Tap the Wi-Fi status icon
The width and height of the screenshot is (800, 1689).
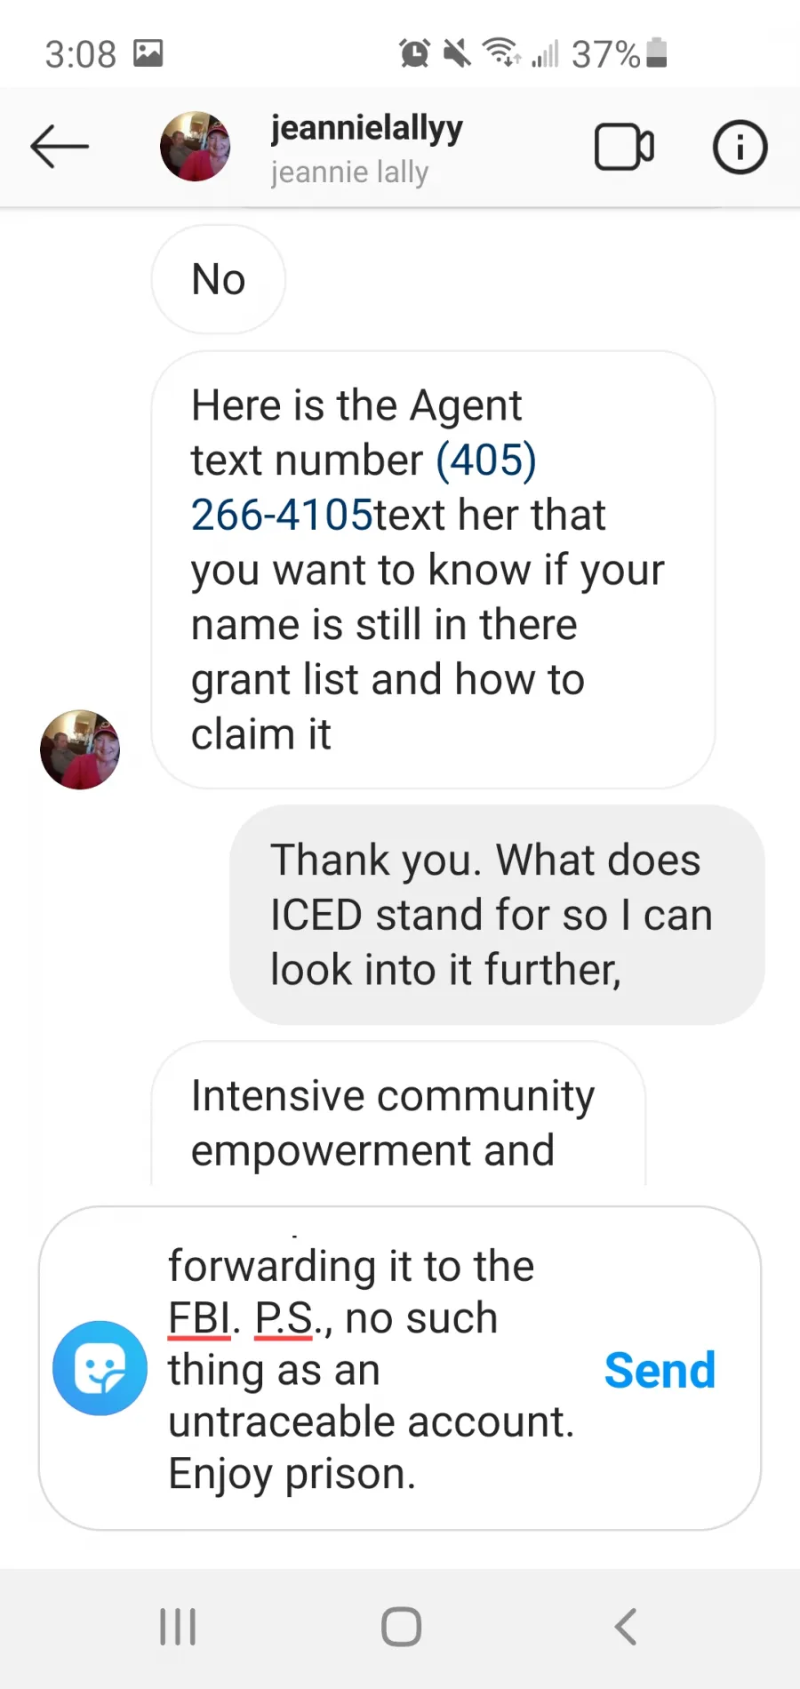501,53
